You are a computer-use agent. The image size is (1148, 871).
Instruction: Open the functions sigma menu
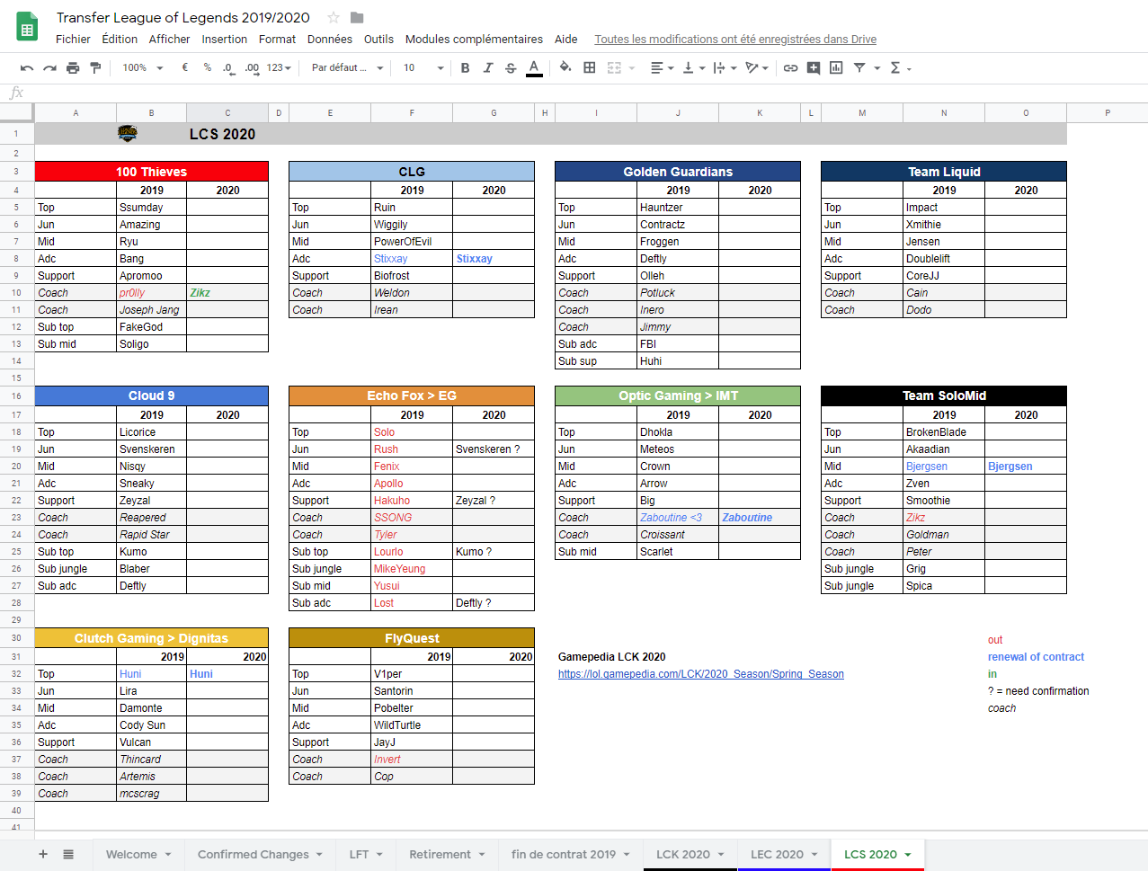[900, 68]
